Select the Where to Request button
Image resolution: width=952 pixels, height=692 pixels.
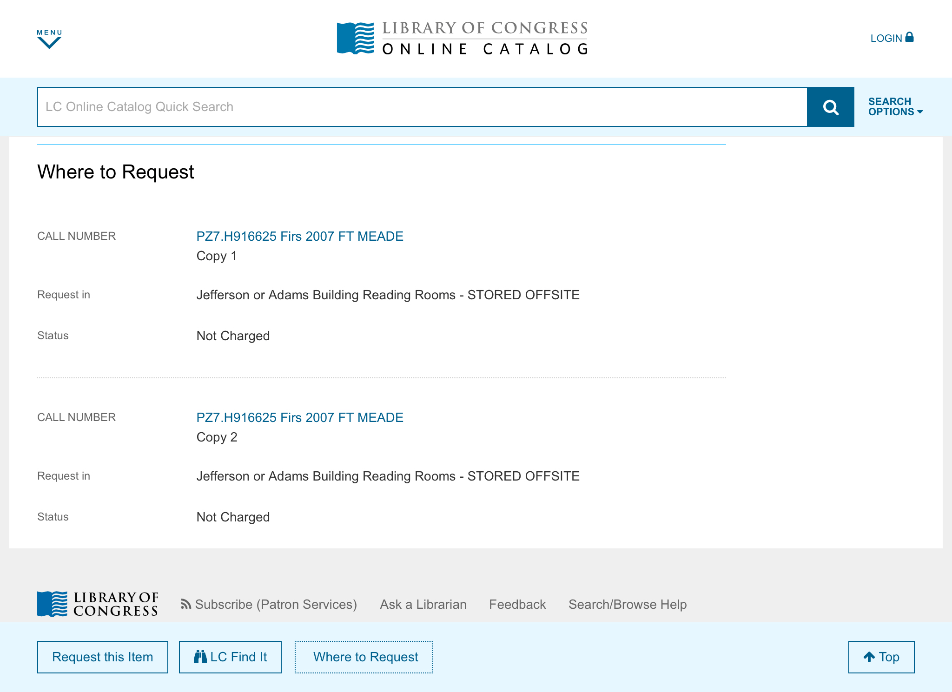click(x=364, y=657)
